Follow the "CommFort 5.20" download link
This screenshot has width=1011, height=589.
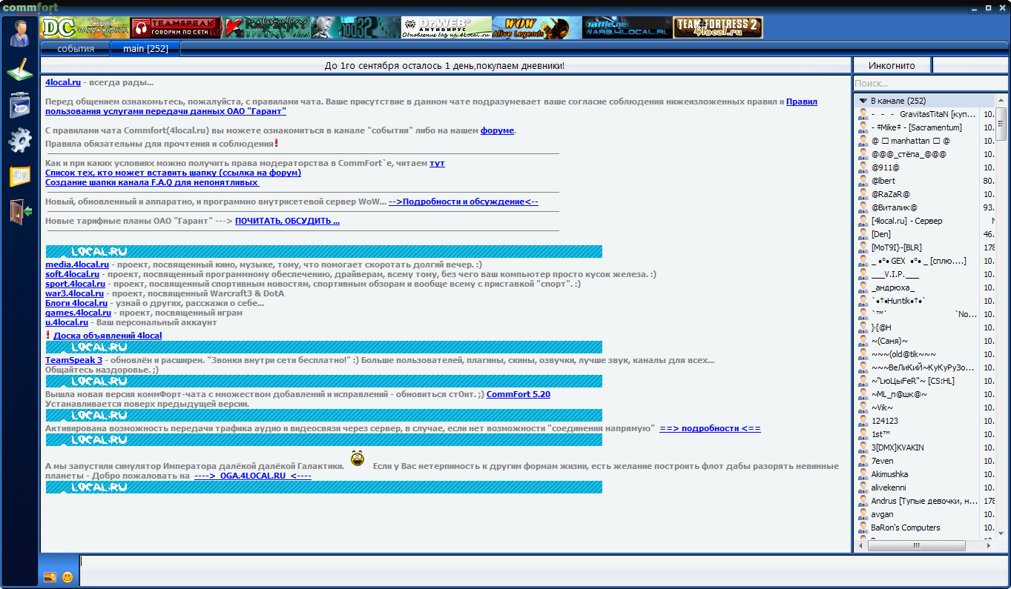[518, 394]
